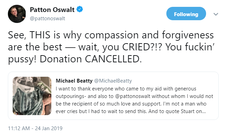Image resolution: width=229 pixels, height=136 pixels.
Task: Open the @MichaelBeatty handle link
Action: pos(113,81)
